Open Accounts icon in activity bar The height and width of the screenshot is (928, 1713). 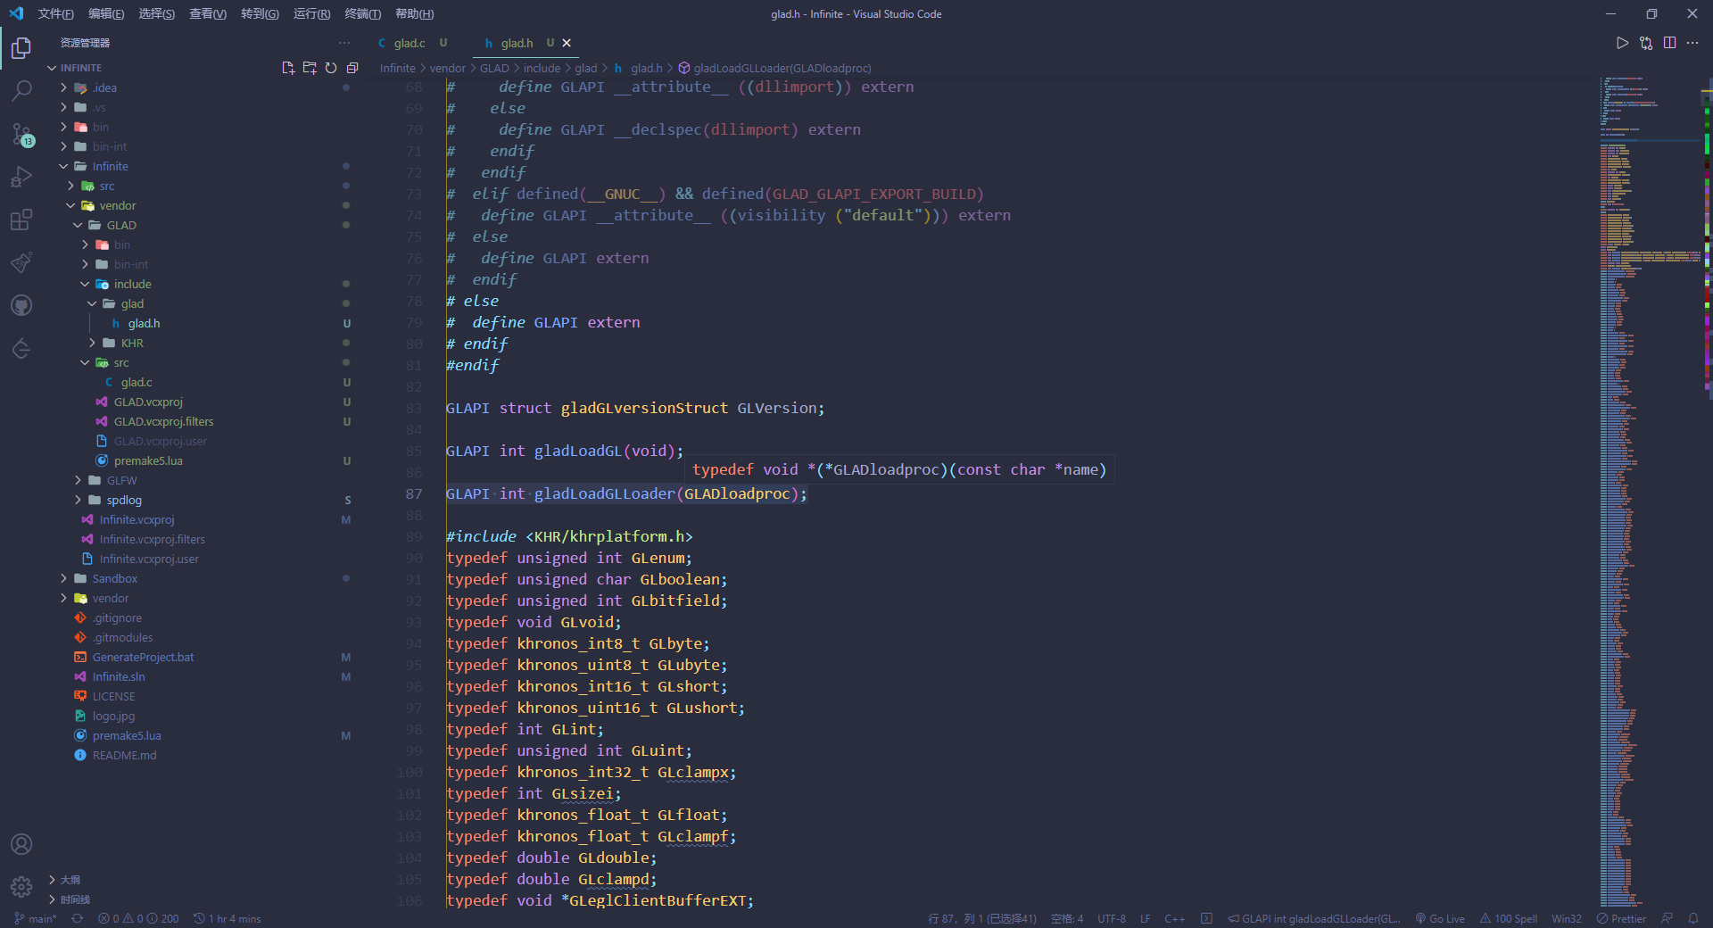click(21, 844)
